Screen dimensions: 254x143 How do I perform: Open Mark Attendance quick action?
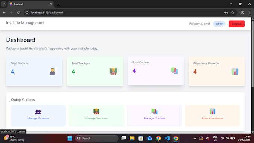(213, 115)
